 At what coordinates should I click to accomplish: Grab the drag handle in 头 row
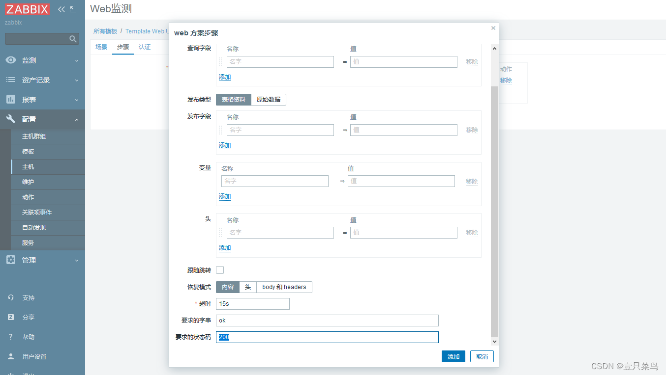[x=220, y=233]
